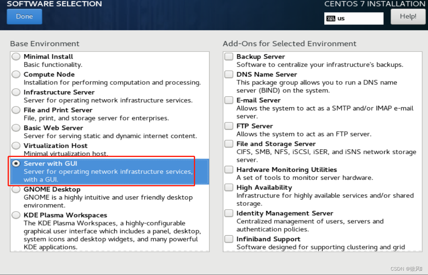Select the Minimal Install radio button
The width and height of the screenshot is (428, 275).
(16, 57)
